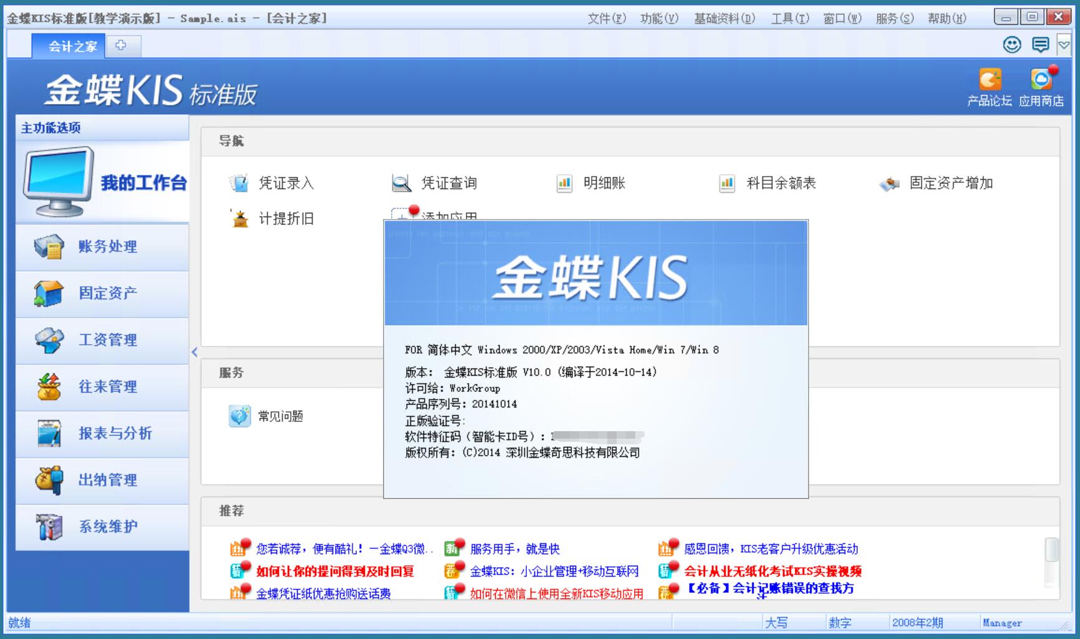The width and height of the screenshot is (1080, 639).
Task: Open link 感恩回馈，KIS老客户升级优惠活动
Action: click(771, 549)
